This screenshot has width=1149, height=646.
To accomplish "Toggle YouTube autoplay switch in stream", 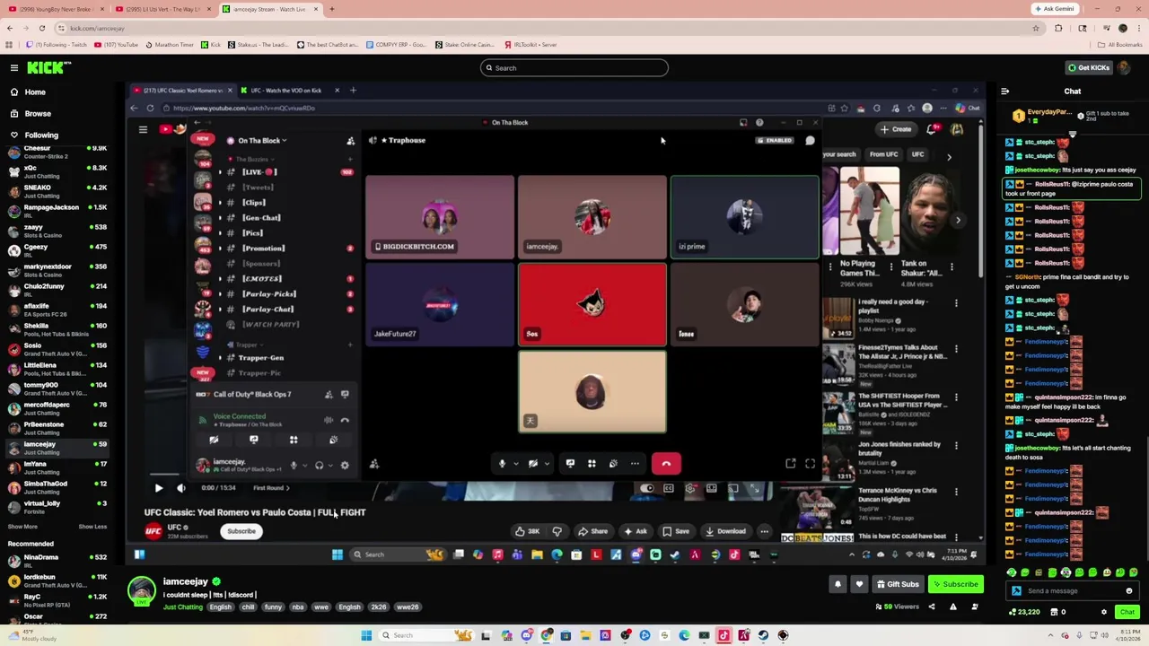I will pyautogui.click(x=647, y=488).
